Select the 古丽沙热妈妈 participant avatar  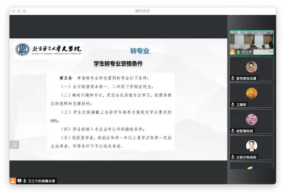click(251, 146)
